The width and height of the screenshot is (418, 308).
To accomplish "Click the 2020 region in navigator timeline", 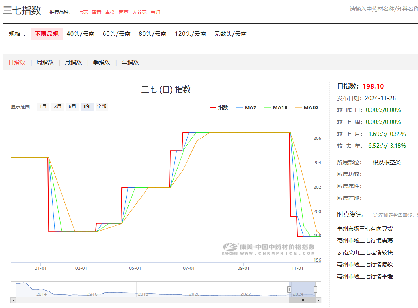I will (x=194, y=294).
